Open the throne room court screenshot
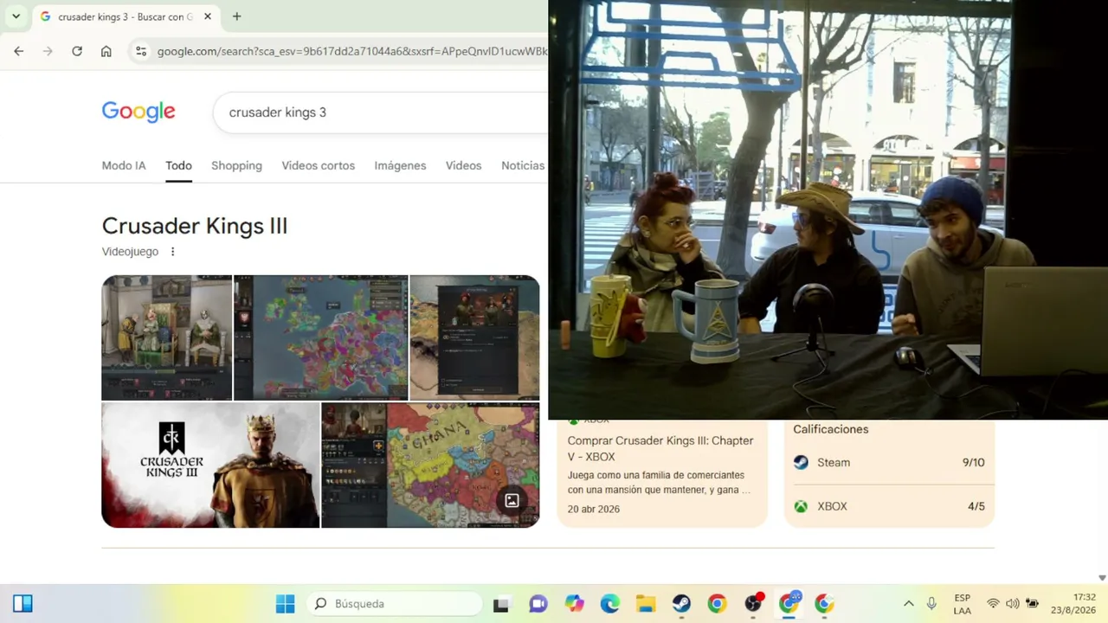 pyautogui.click(x=166, y=337)
